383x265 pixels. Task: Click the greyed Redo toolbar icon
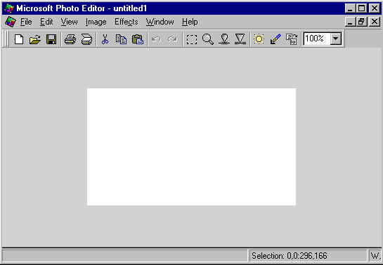[173, 39]
